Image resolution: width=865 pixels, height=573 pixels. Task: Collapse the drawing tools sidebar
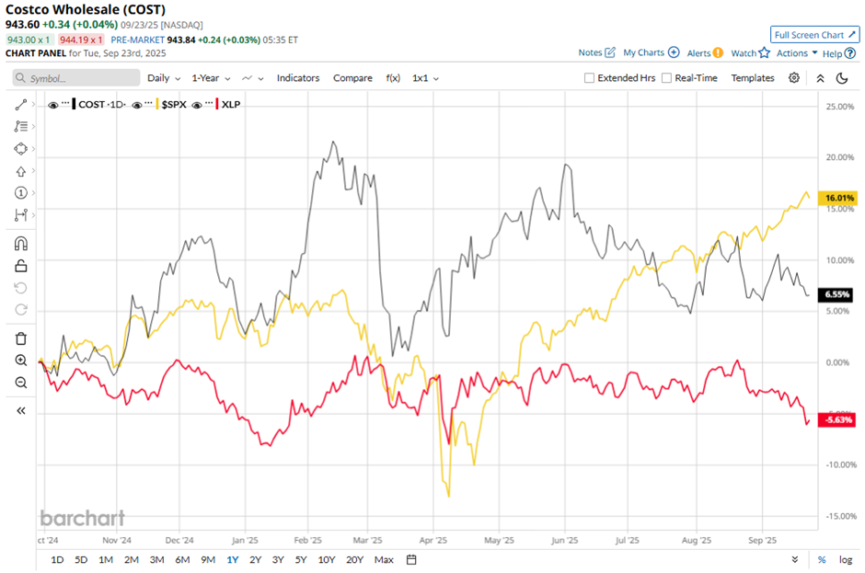tap(21, 411)
